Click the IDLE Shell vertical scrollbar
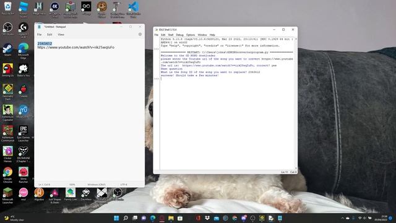 pos(296,103)
